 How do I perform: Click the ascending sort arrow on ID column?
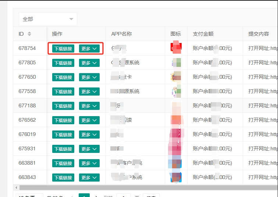tap(29, 32)
